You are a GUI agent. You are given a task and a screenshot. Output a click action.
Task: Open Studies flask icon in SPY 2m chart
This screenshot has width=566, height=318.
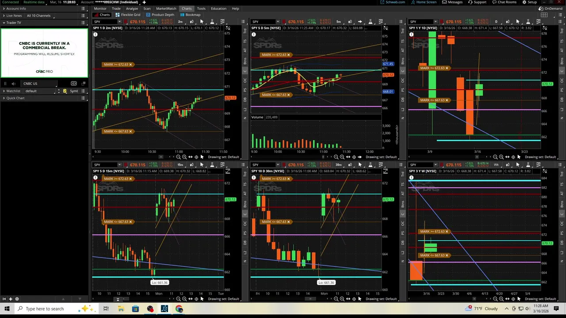pos(212,22)
